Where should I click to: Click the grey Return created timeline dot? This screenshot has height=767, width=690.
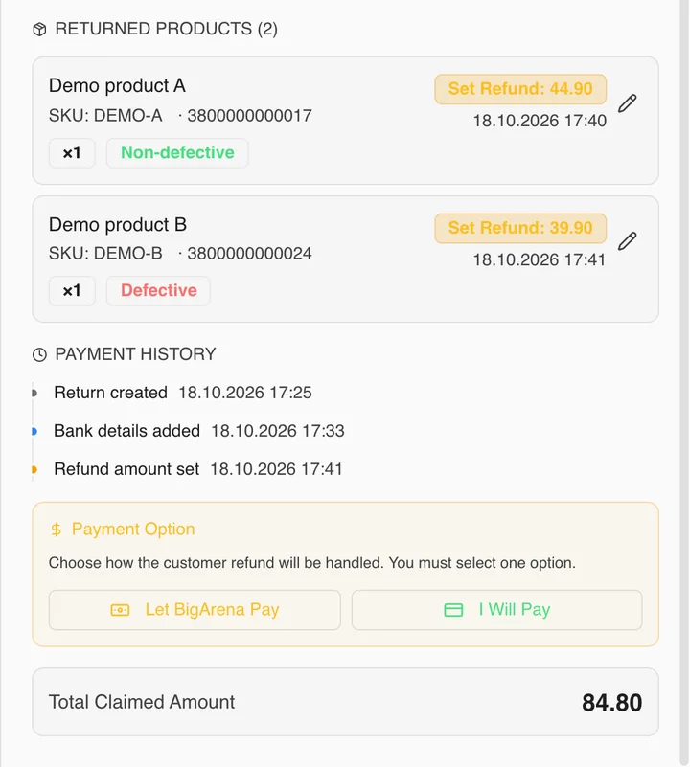point(34,393)
